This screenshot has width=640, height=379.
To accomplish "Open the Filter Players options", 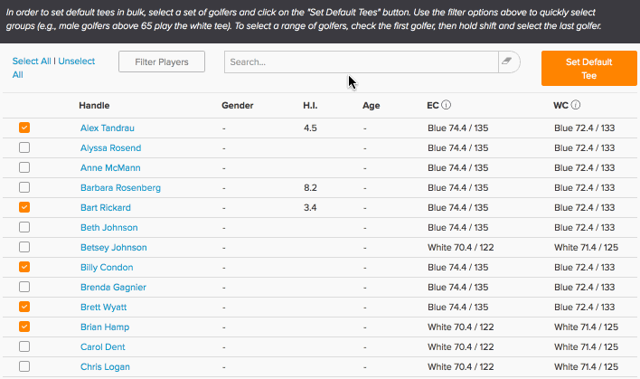I will click(x=162, y=62).
